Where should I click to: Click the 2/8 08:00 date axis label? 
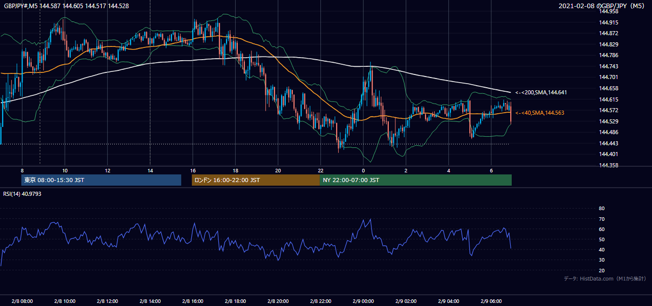pos(22,301)
